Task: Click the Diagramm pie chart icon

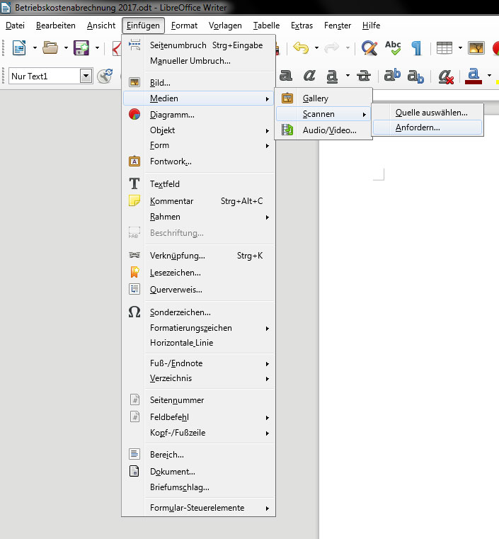Action: 134,114
